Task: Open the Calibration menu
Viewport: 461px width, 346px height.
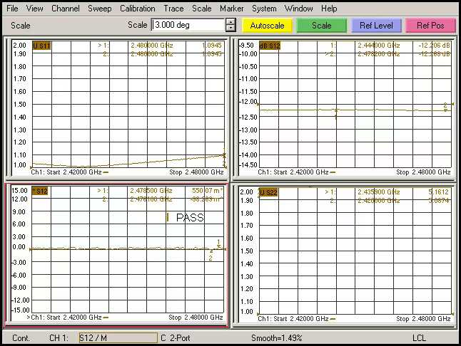Action: [x=137, y=9]
